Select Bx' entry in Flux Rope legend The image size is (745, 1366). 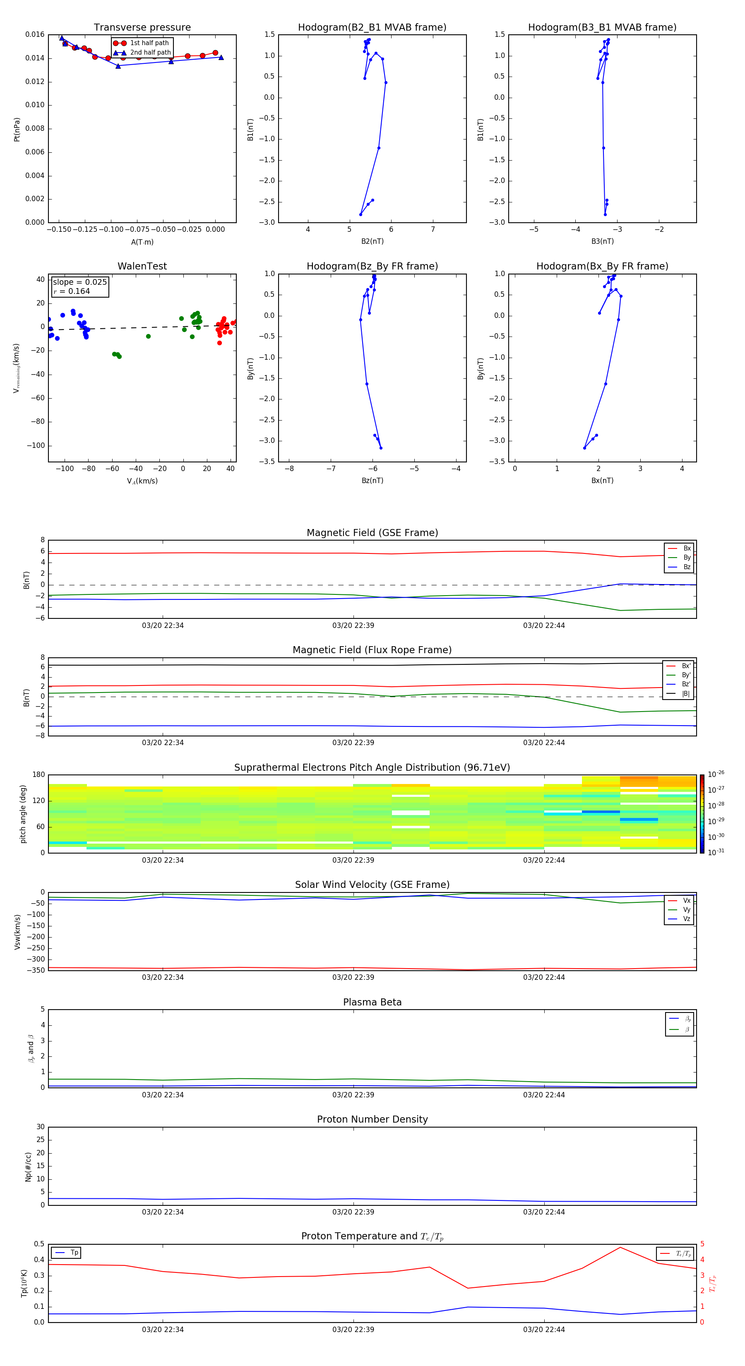tap(678, 666)
